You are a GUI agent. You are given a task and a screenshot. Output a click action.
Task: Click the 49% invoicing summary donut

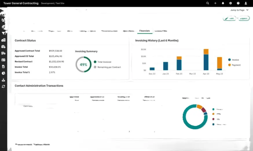click(83, 64)
